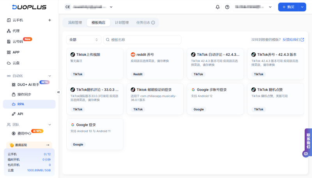This screenshot has height=178, width=312.
Task: Click the notification bell icon
Action: [x=218, y=7]
